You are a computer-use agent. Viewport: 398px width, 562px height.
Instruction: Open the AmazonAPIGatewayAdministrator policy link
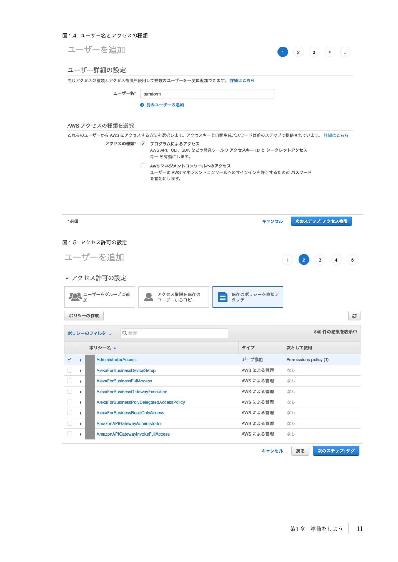coord(129,423)
